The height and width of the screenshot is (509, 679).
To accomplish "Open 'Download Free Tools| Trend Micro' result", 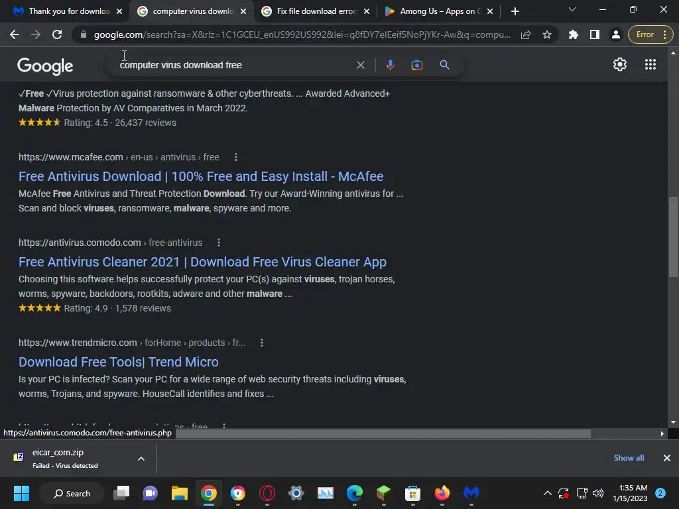I will tap(118, 362).
